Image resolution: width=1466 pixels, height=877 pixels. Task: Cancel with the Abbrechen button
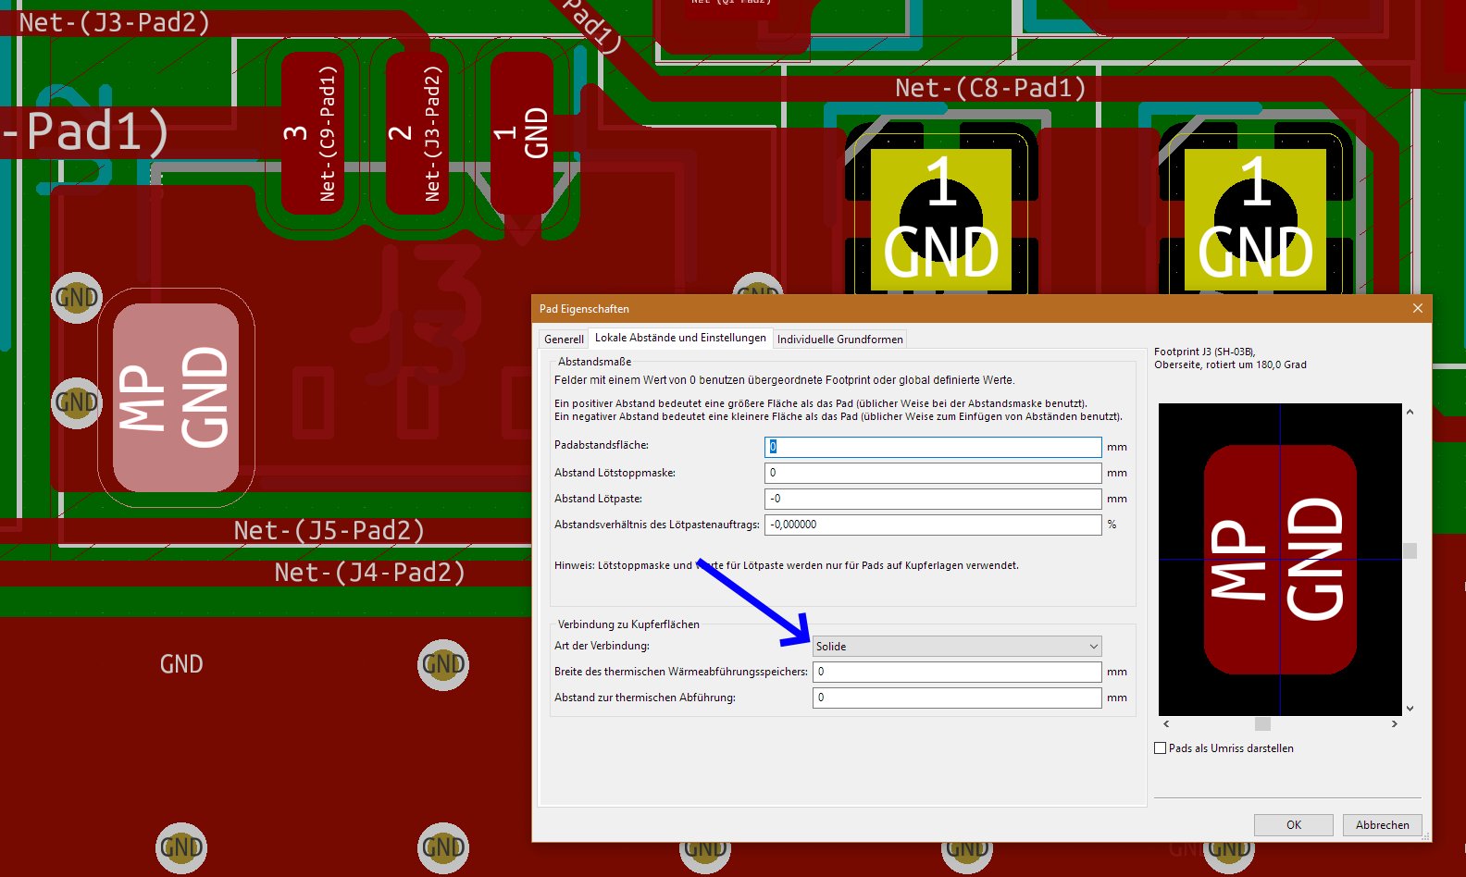[x=1383, y=825]
